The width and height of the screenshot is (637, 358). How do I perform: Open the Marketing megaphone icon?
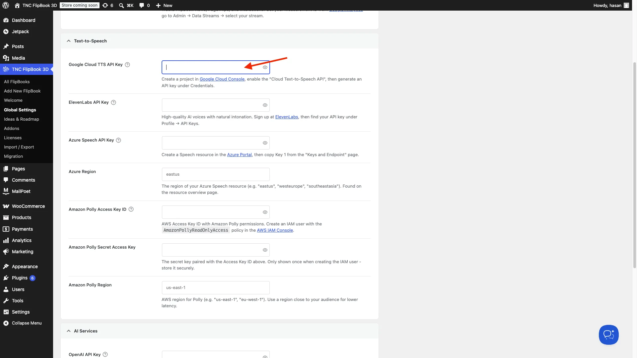point(6,252)
